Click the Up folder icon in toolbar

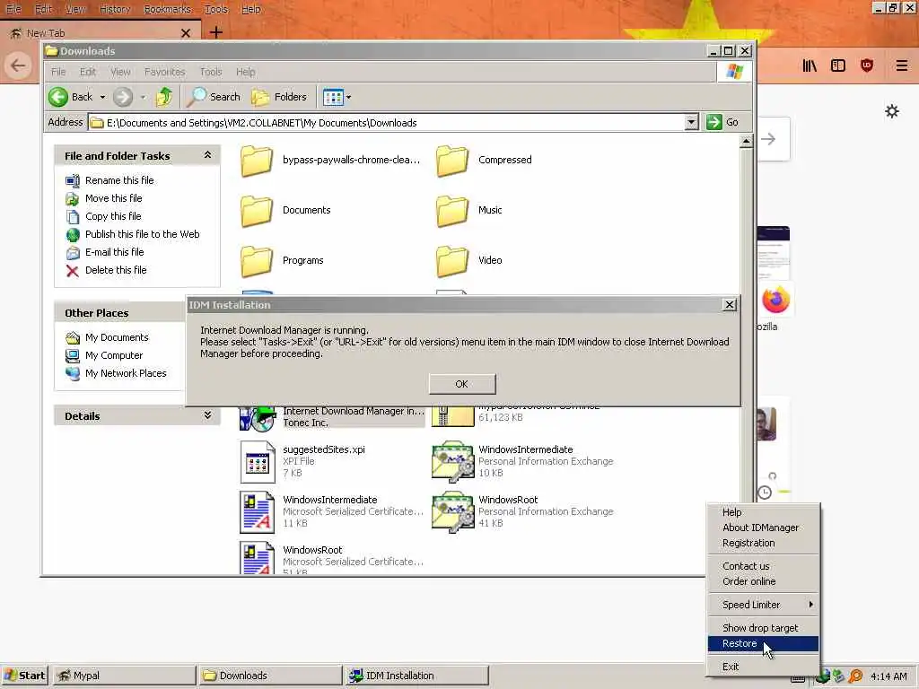pos(164,97)
